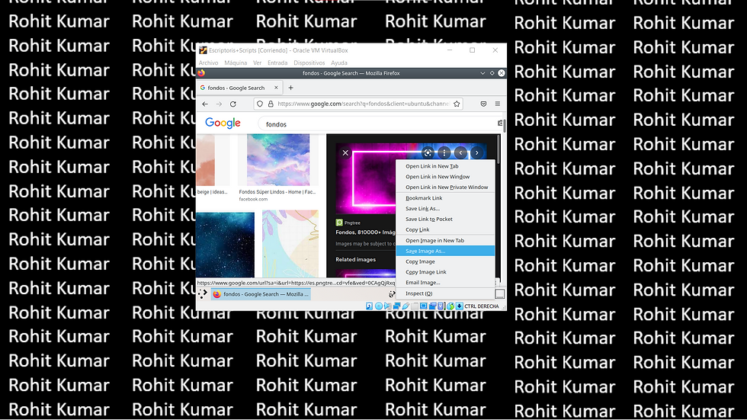747x420 pixels.
Task: Open the pastel clouds image thumbnail
Action: pos(278,160)
